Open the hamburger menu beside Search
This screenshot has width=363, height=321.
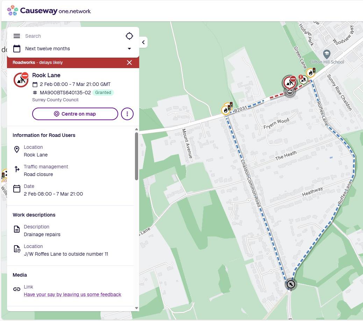click(16, 36)
